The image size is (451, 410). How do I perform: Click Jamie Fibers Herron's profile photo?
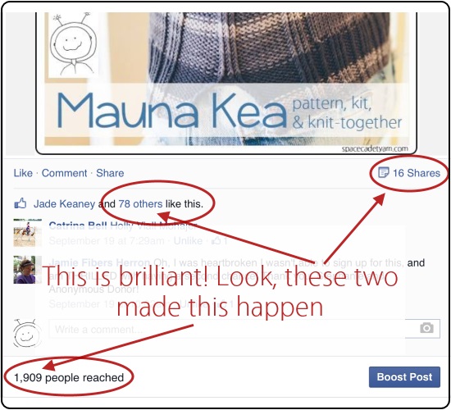(27, 270)
